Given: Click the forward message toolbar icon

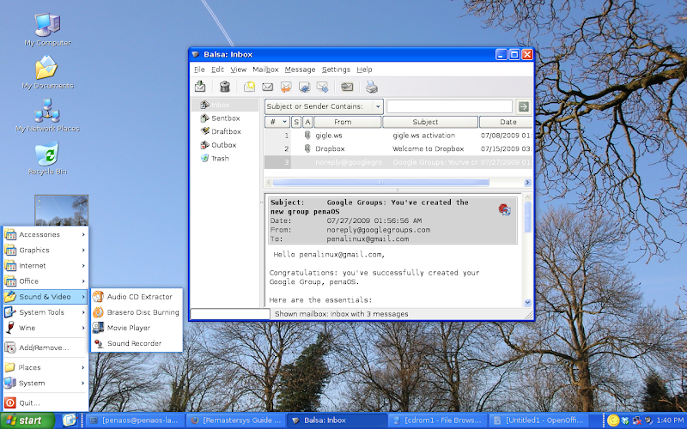Looking at the screenshot, I should click(x=323, y=87).
